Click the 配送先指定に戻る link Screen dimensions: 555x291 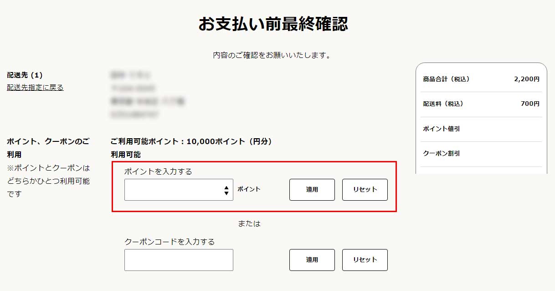coord(35,88)
